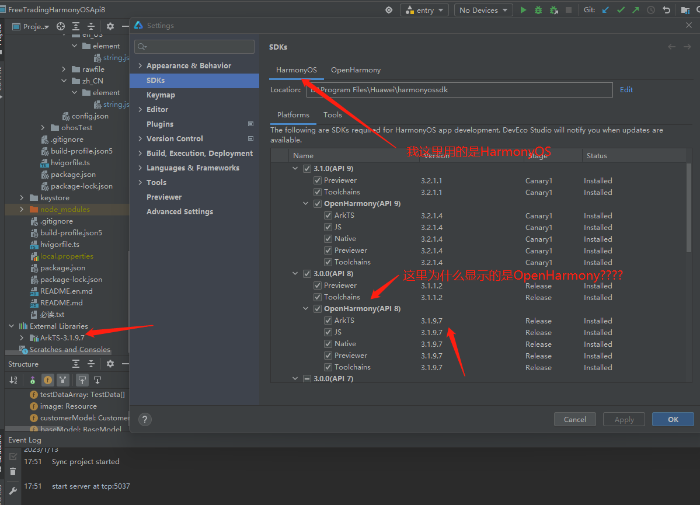
Task: Toggle show fields 'f' icon in Structure
Action: tap(48, 380)
